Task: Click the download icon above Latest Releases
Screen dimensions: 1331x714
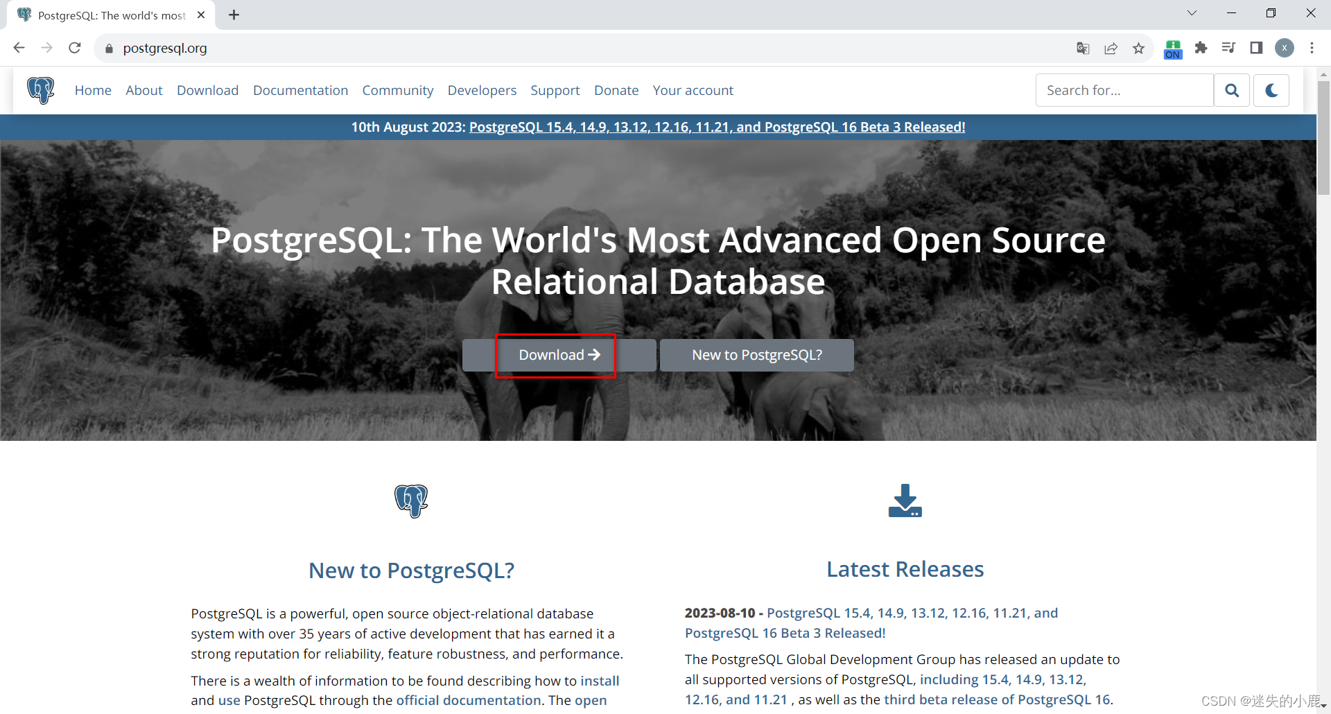Action: [905, 500]
